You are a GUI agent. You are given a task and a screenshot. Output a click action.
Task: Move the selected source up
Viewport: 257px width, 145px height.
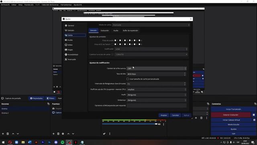tap(68, 134)
